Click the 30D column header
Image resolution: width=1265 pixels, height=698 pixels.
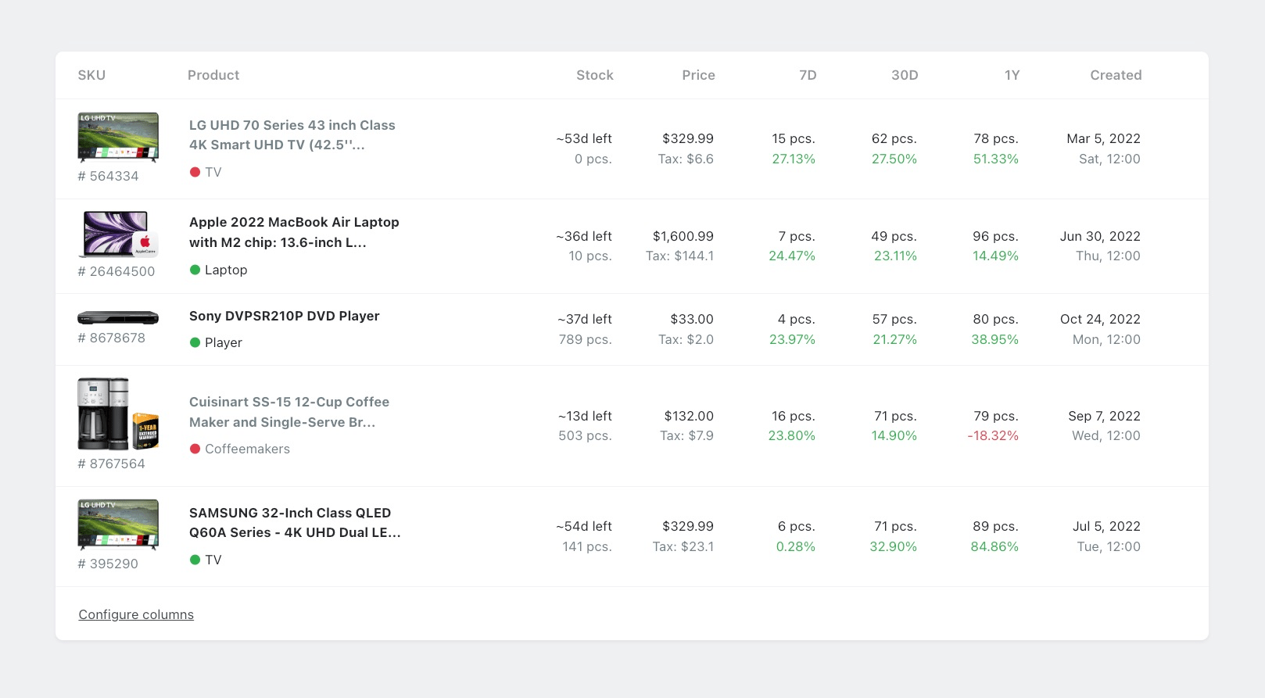(x=905, y=75)
